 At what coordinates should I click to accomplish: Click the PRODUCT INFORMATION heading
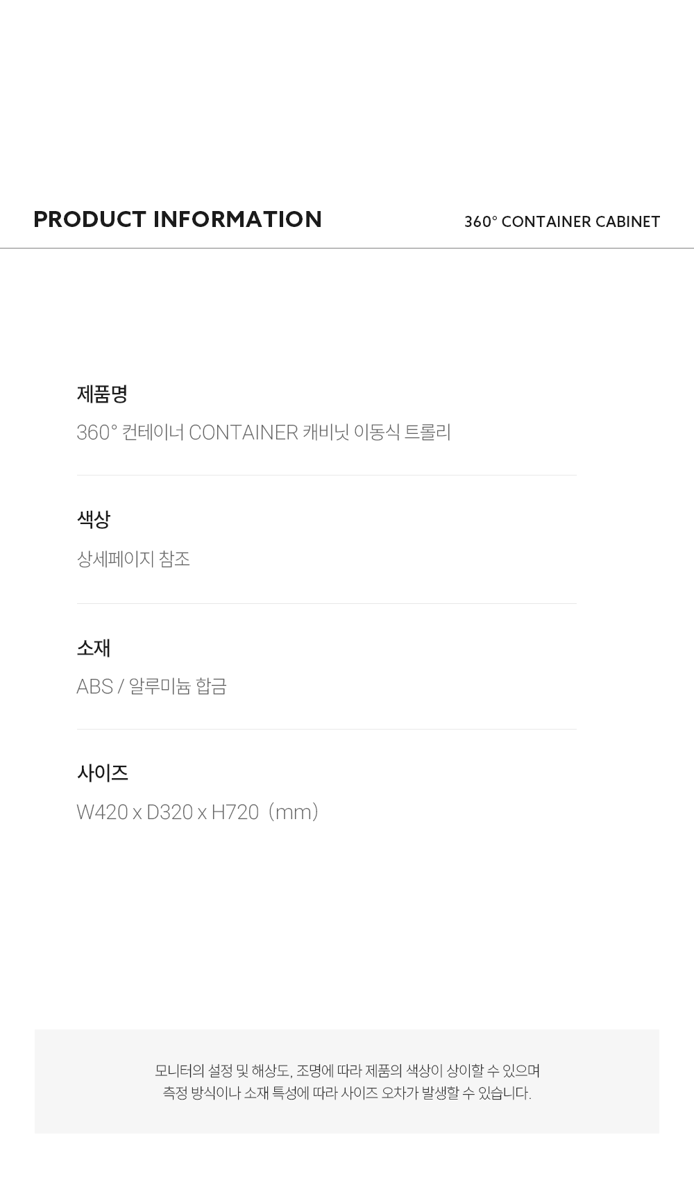(x=178, y=219)
